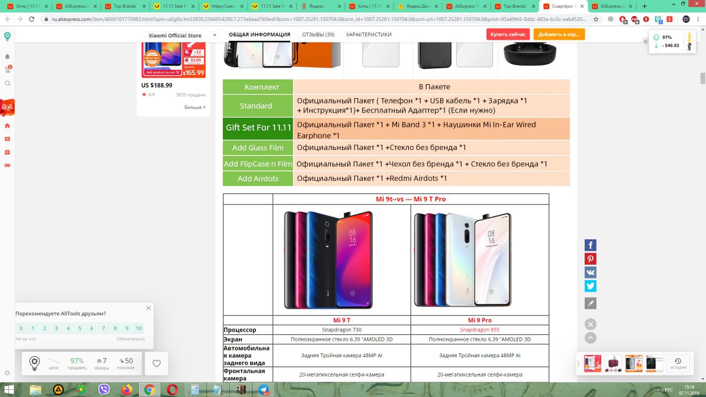The image size is (706, 397).
Task: Share on Twitter icon
Action: coord(591,286)
